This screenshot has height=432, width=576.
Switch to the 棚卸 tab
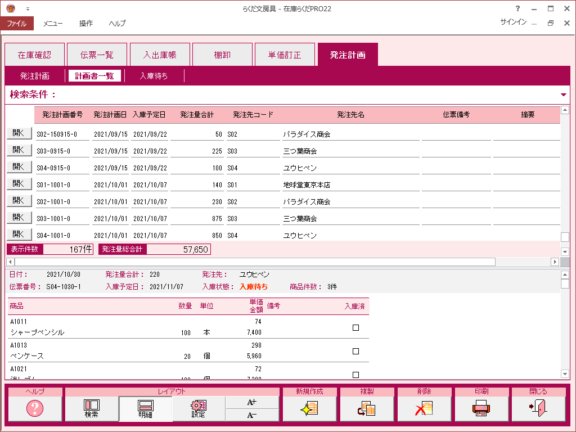click(222, 55)
